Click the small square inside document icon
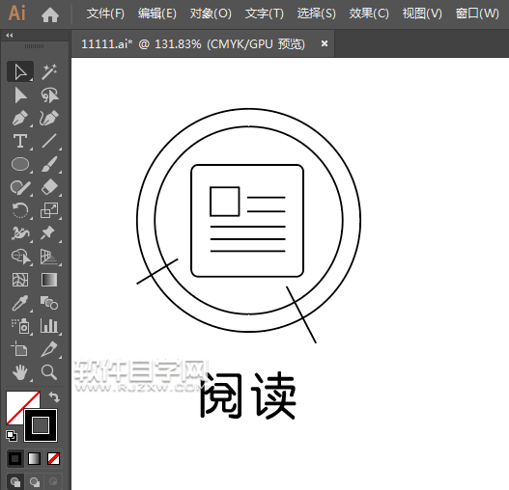509x490 pixels. [x=225, y=202]
